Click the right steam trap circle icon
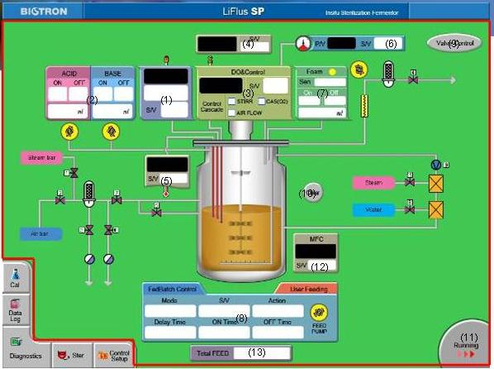 [x=108, y=259]
